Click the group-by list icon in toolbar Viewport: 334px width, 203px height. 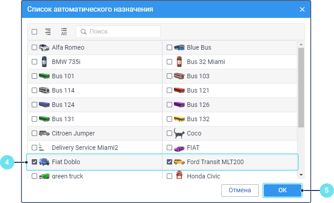point(48,32)
